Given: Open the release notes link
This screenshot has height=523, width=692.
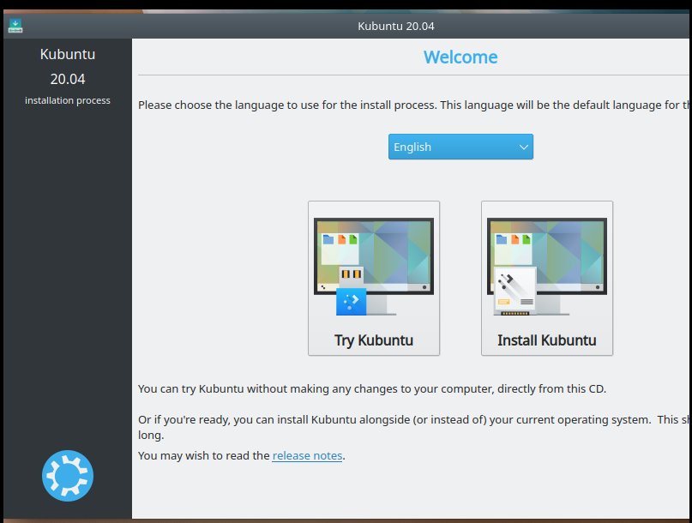Looking at the screenshot, I should point(307,455).
